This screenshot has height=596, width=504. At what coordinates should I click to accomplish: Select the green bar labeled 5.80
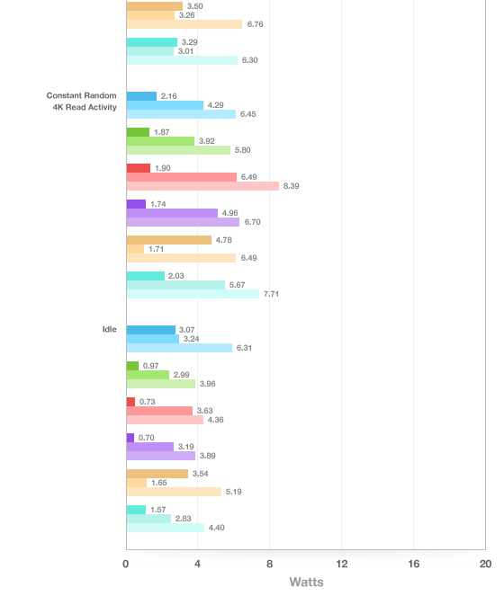pos(178,150)
